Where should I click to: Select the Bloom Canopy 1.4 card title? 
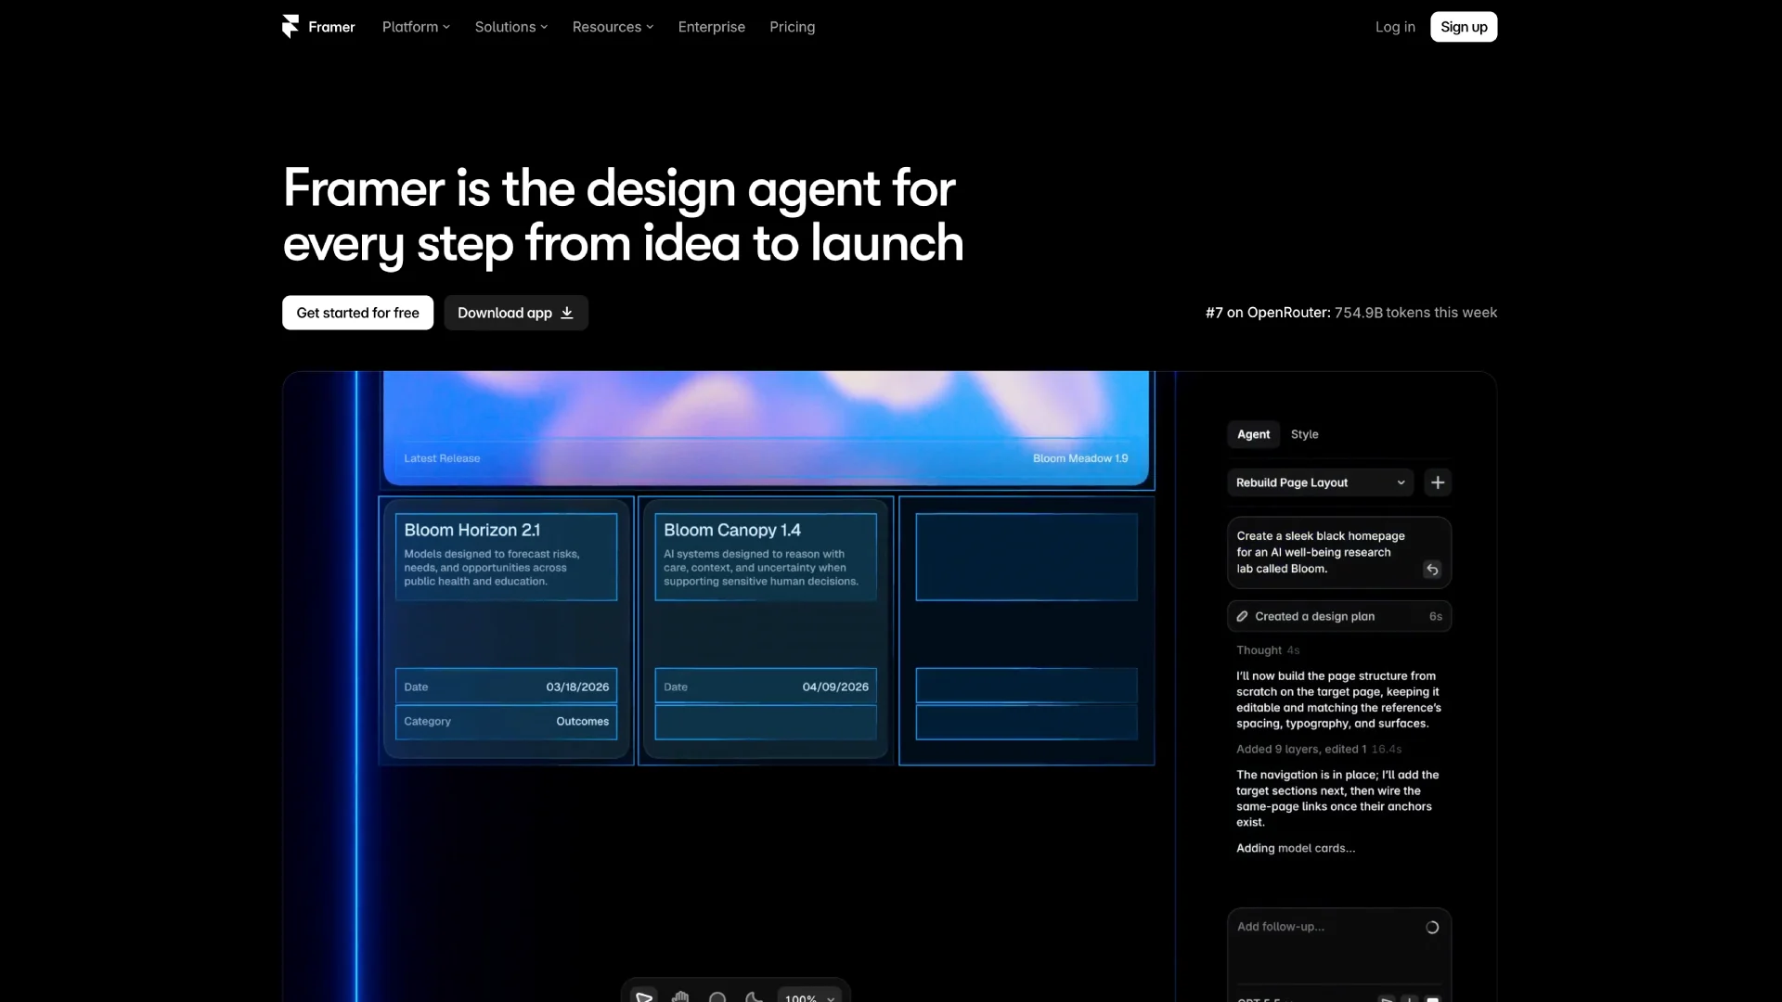pos(731,530)
